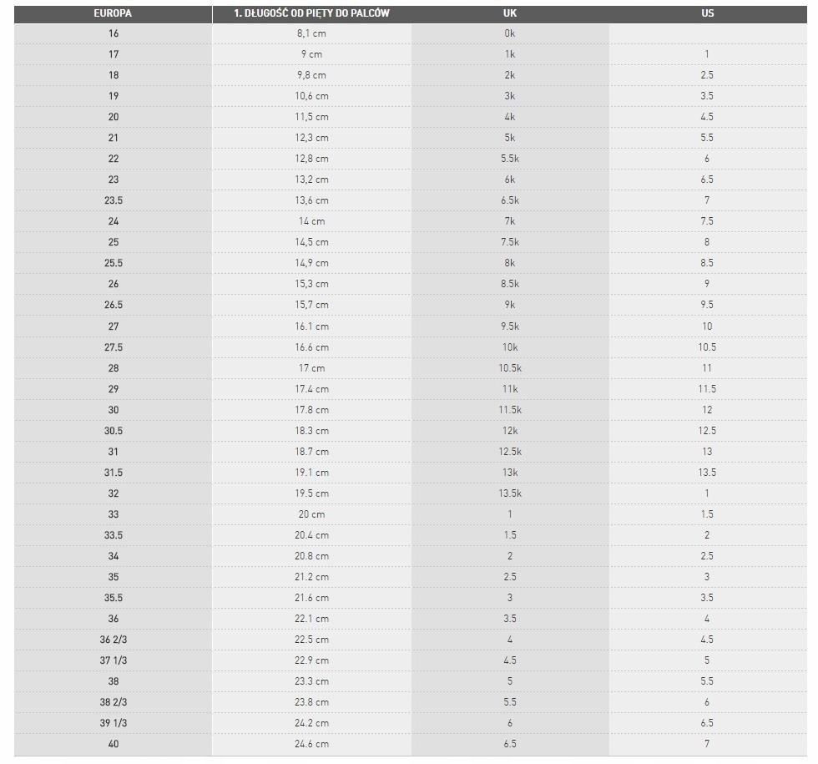Viewport: 818px width, 764px height.
Task: Select UK size 0k cell
Action: [510, 33]
